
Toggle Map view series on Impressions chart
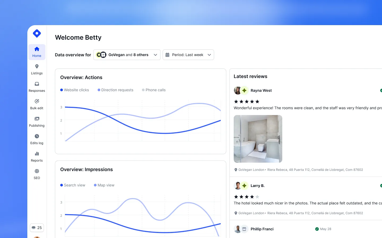(x=104, y=185)
